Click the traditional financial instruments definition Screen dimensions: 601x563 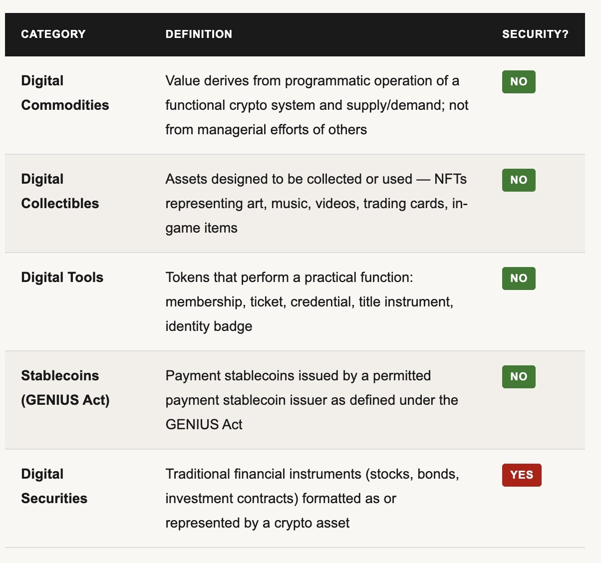312,499
